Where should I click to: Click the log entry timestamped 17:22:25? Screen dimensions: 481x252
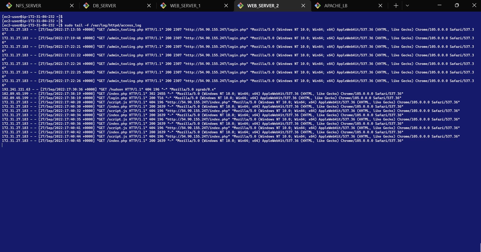coord(238,74)
